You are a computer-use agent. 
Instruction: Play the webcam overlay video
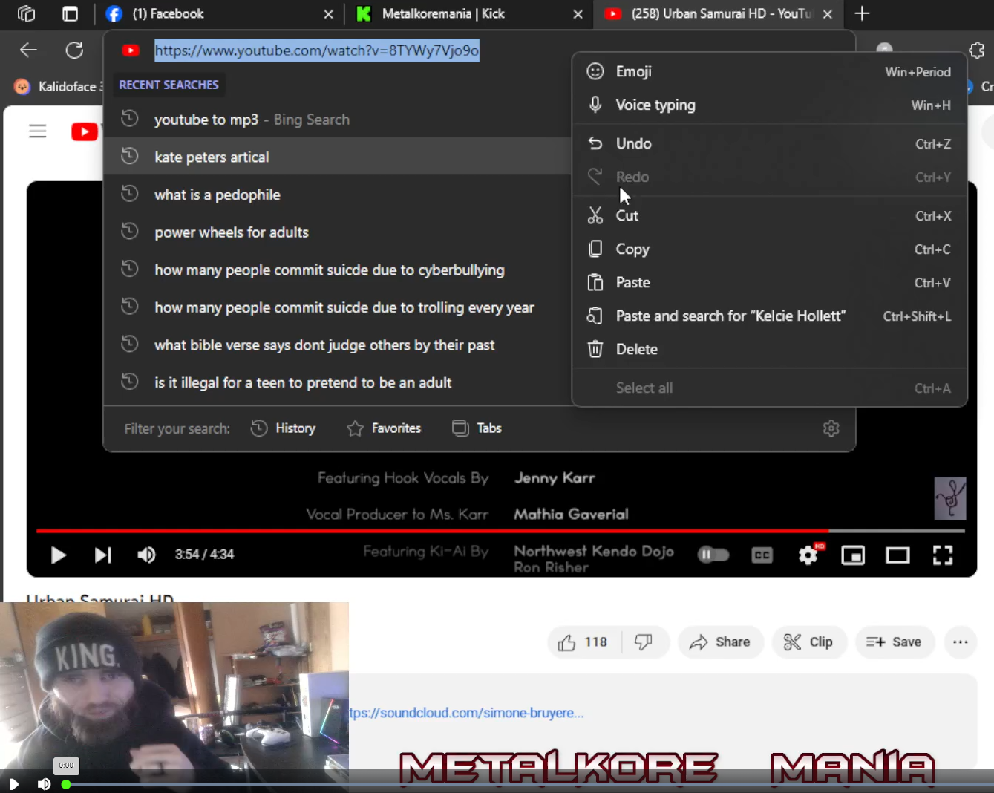coord(13,784)
